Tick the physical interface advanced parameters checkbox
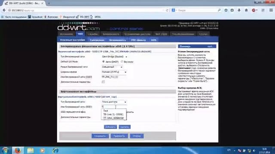275x154 pixels. coord(103,82)
